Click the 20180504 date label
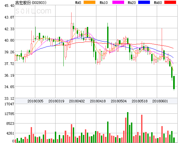 tap(119, 101)
